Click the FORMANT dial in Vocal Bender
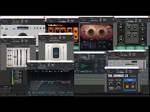Viewport: 150px width, 112px height. coord(102,32)
